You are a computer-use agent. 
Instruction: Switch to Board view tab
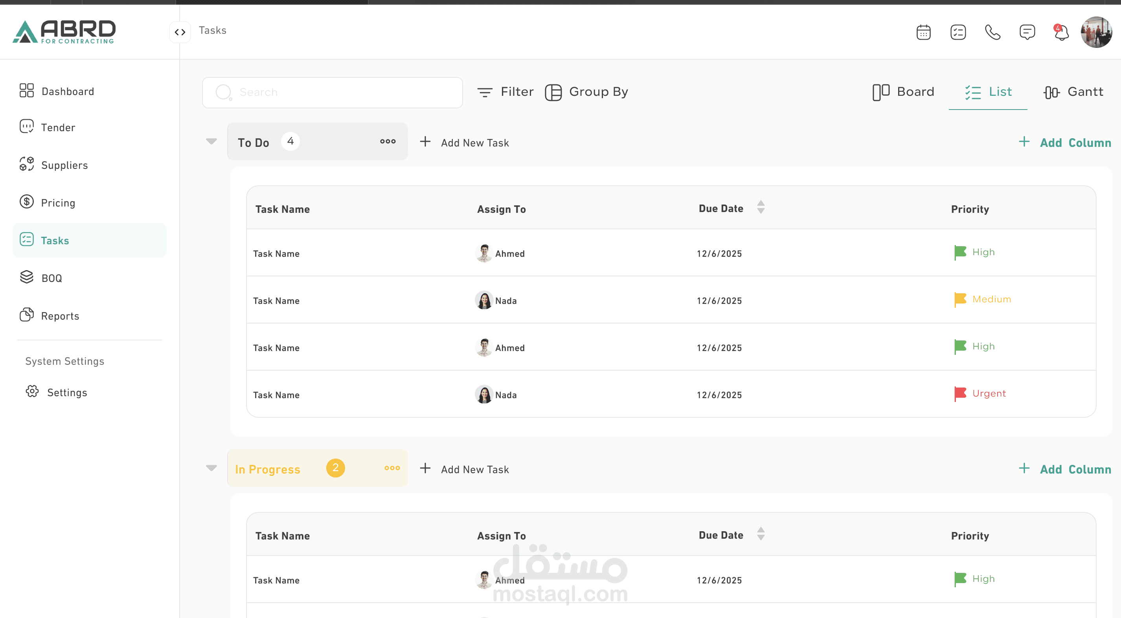pos(903,92)
